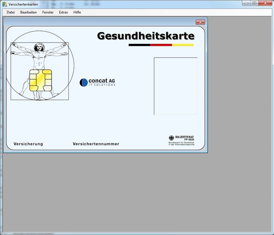Viewport: 274px width, 235px height.
Task: Open the Hilfe menu
Action: click(77, 12)
